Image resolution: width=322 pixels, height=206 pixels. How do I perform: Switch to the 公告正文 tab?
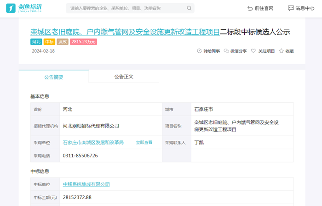(124, 77)
